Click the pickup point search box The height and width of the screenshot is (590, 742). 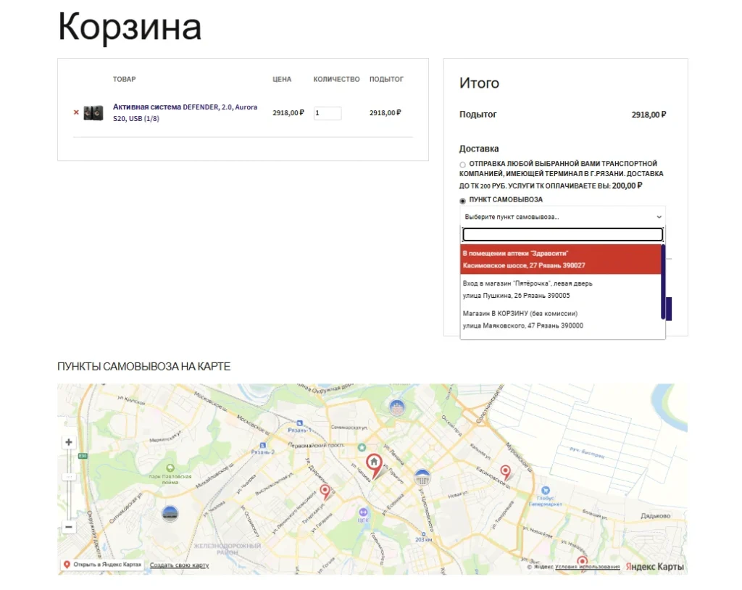click(562, 234)
